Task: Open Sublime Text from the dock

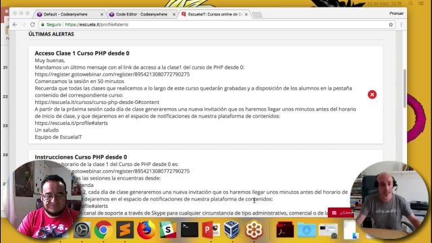Action: click(125, 230)
